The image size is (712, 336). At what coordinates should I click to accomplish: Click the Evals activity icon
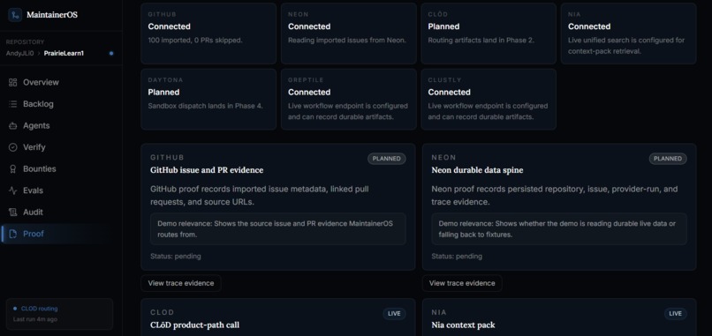[12, 190]
